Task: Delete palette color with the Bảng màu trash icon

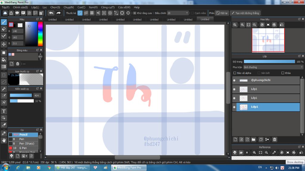Action: [18, 64]
